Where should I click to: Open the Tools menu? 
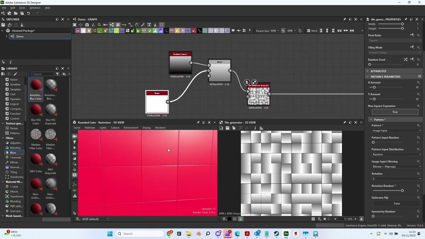(22, 8)
